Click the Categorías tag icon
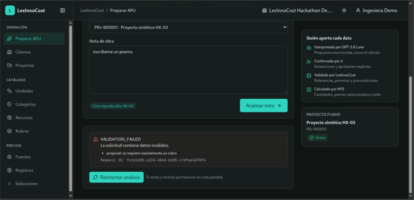This screenshot has width=414, height=200. tap(10, 104)
